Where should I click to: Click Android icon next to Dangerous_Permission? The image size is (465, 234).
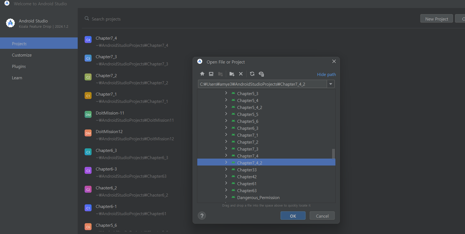click(x=233, y=197)
